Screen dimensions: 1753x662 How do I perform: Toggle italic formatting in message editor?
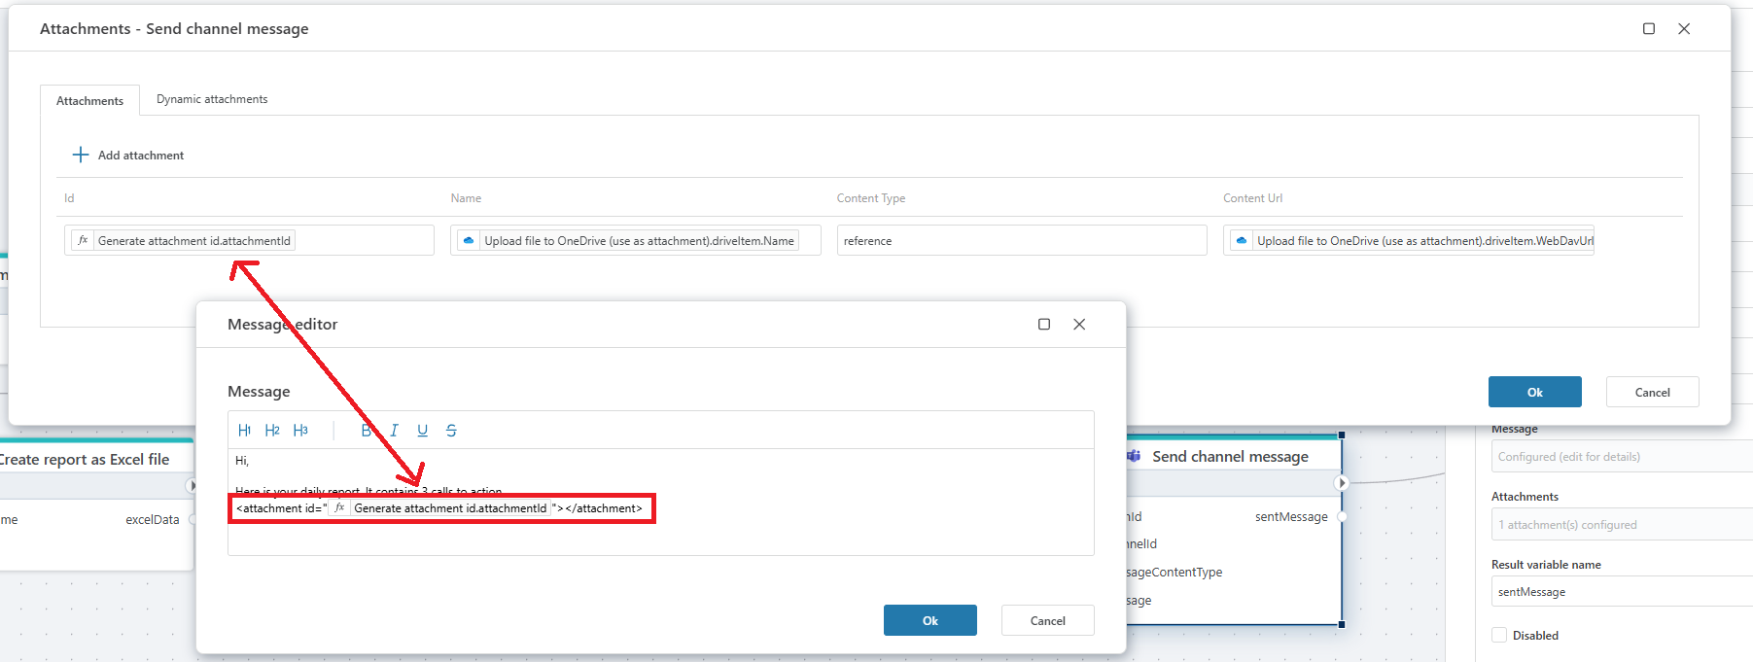(394, 431)
